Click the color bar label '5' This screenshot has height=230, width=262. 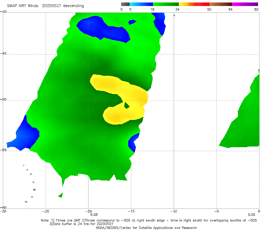point(130,9)
